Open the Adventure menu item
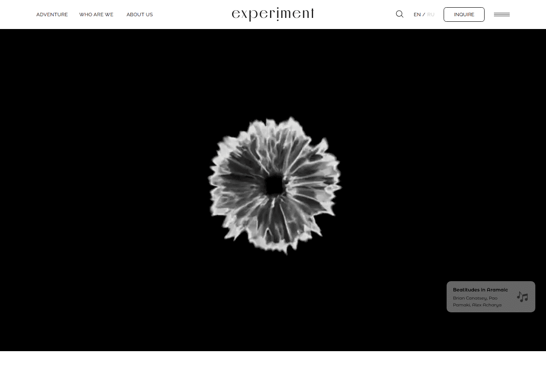Image resolution: width=546 pixels, height=384 pixels. tap(52, 15)
